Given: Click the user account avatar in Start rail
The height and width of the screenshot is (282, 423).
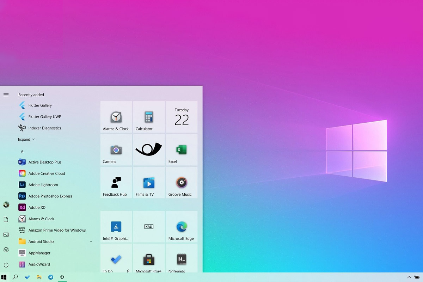Looking at the screenshot, I should tap(6, 204).
